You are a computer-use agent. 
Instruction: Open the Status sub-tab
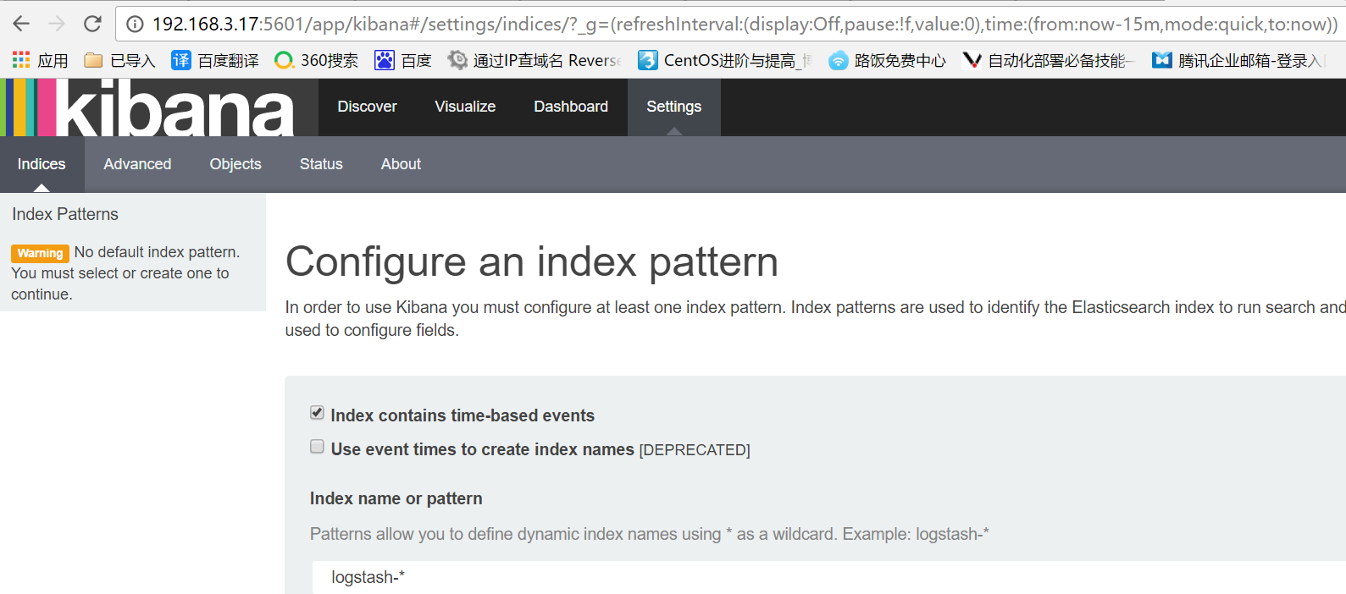pyautogui.click(x=321, y=164)
